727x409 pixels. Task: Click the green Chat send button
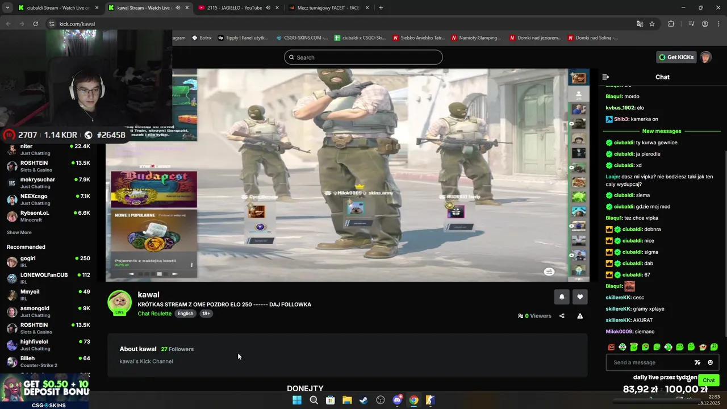[x=709, y=380]
